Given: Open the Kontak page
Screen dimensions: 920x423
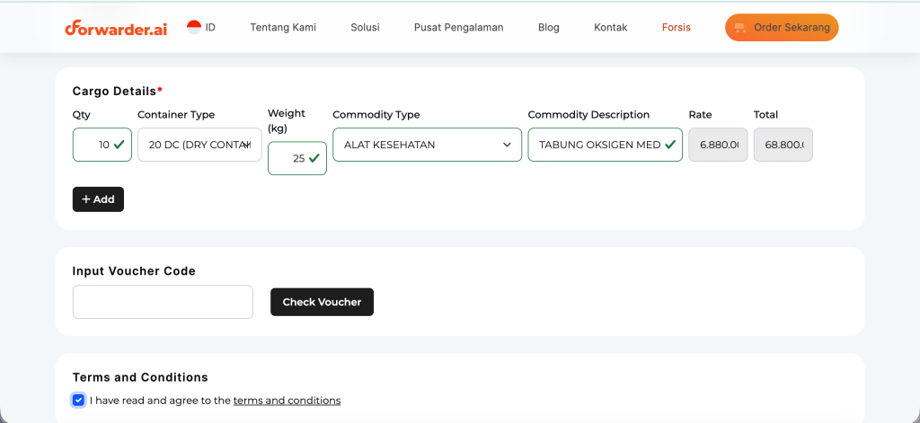Looking at the screenshot, I should (610, 28).
